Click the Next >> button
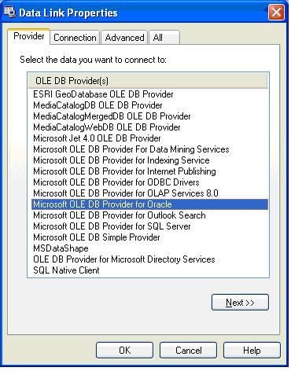The width and height of the screenshot is (291, 371). [x=240, y=303]
